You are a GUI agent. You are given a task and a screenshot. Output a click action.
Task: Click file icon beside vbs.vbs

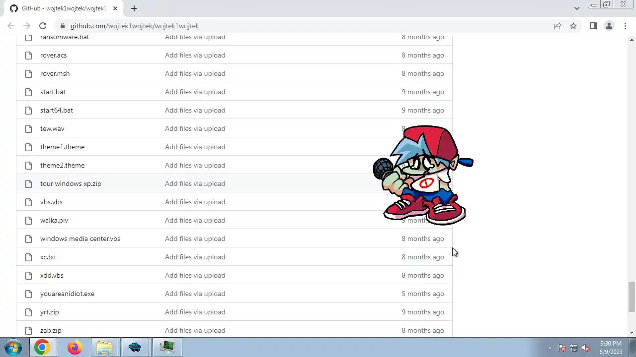click(x=28, y=202)
